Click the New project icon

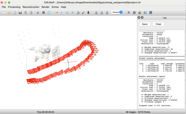click(x=4, y=13)
